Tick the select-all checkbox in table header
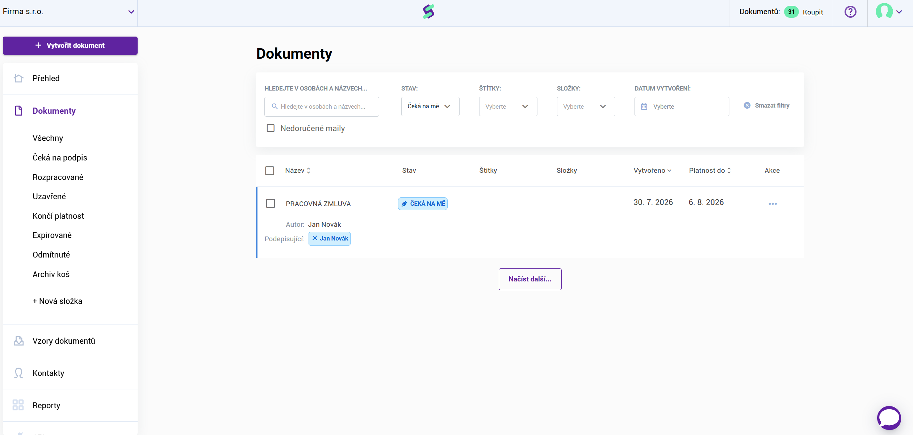This screenshot has height=435, width=913. pyautogui.click(x=269, y=171)
